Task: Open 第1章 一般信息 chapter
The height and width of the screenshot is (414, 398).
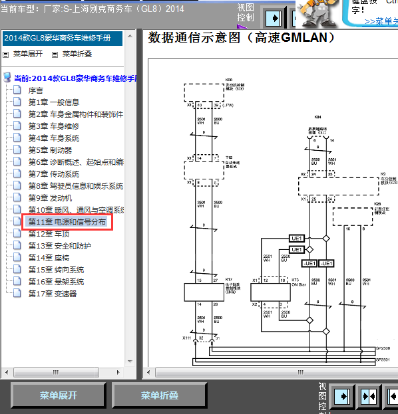Action: [54, 102]
